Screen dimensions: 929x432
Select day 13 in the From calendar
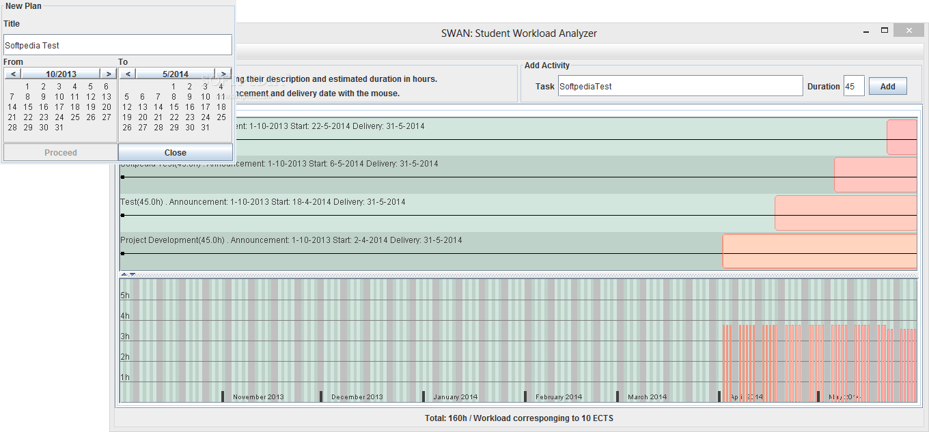(x=106, y=97)
